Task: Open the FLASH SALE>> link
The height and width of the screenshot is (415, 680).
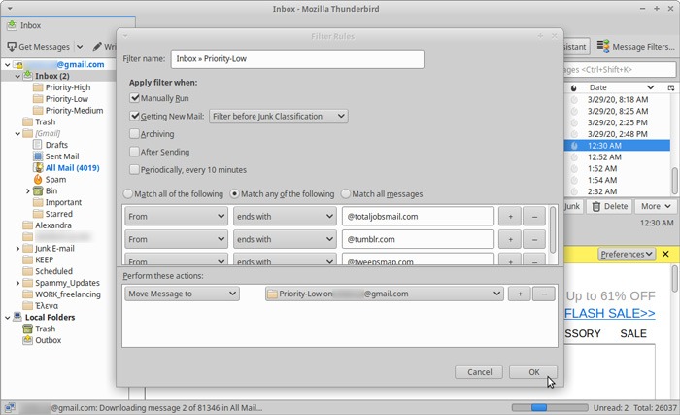Action: 609,313
